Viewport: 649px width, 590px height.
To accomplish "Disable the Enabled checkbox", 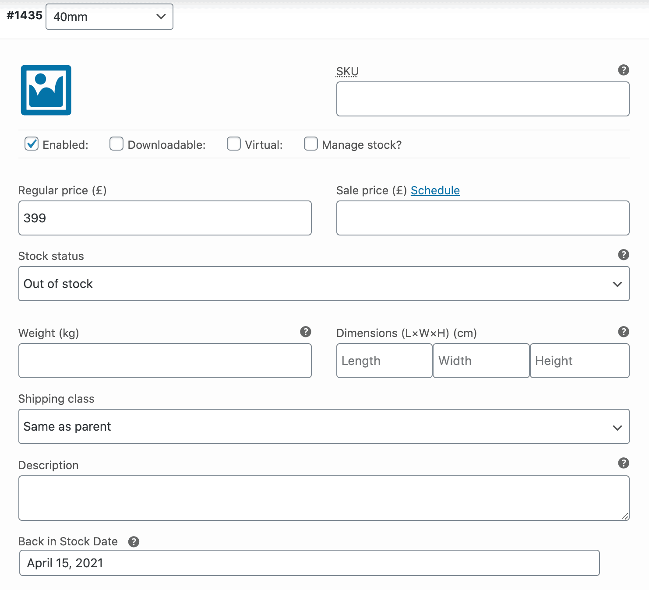I will tap(31, 144).
